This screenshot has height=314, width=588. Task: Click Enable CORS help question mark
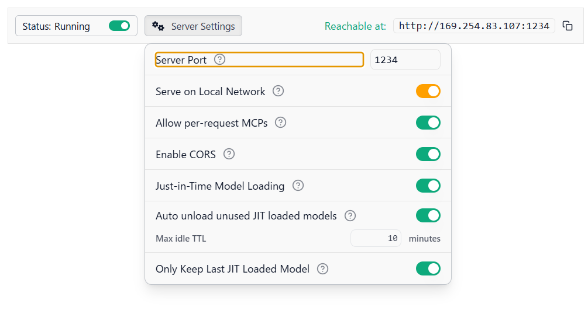229,154
